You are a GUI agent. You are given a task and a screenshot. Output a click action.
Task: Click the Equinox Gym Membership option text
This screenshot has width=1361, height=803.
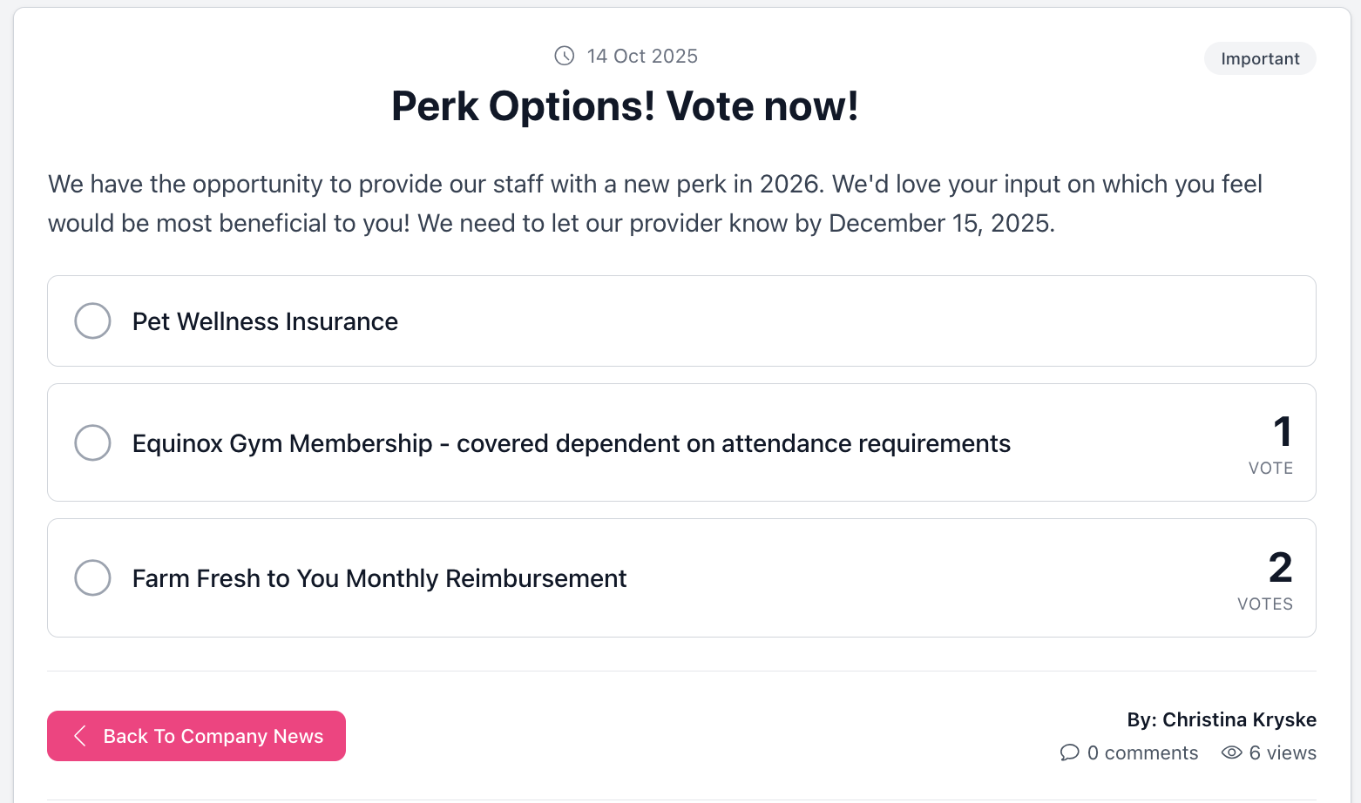click(571, 443)
